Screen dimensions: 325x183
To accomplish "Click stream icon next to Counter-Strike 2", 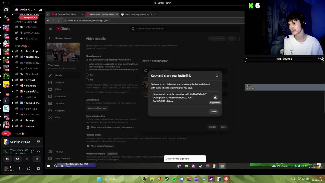I will 38,142.
